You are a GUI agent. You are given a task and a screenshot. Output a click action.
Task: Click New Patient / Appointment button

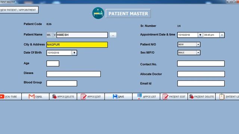pos(19,10)
